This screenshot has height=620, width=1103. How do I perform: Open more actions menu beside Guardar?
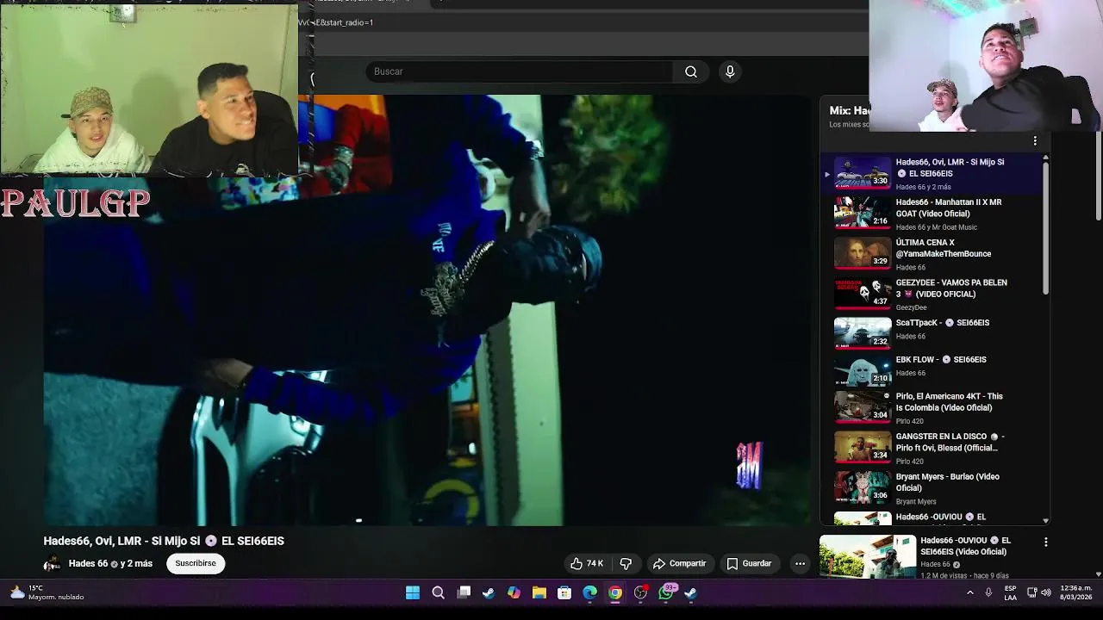click(x=800, y=563)
